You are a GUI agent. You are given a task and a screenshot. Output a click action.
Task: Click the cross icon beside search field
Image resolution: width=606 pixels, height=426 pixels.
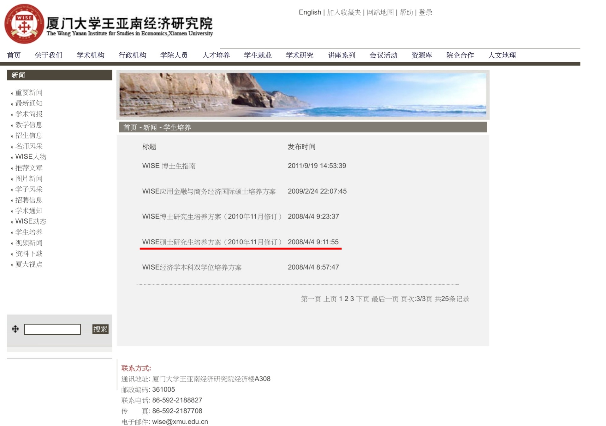coord(15,329)
